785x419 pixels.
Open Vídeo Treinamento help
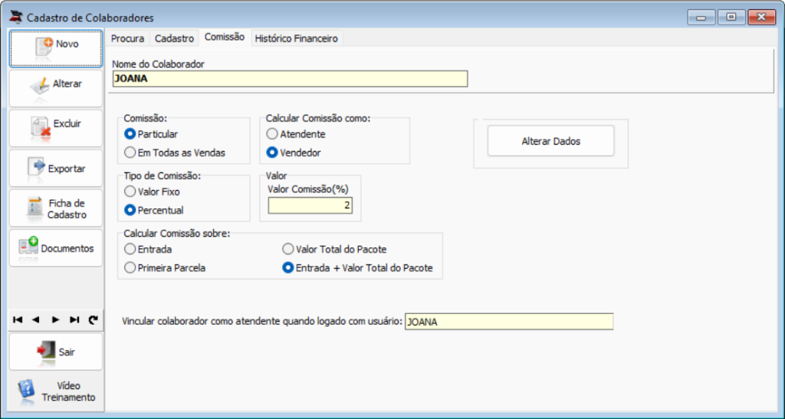55,391
